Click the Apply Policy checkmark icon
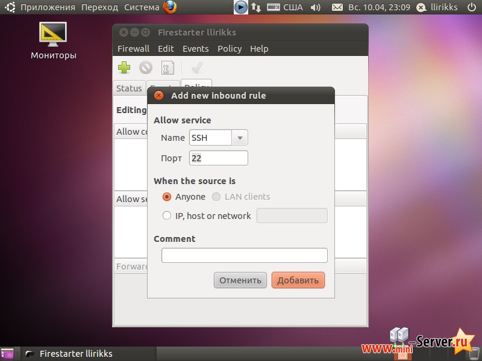Image resolution: width=482 pixels, height=361 pixels. point(196,68)
